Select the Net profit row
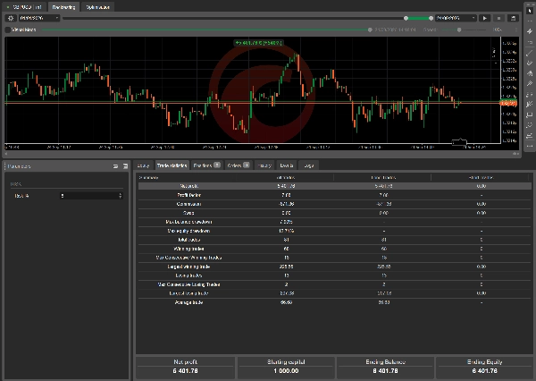Viewport: 536px width, 381px height. coord(335,186)
